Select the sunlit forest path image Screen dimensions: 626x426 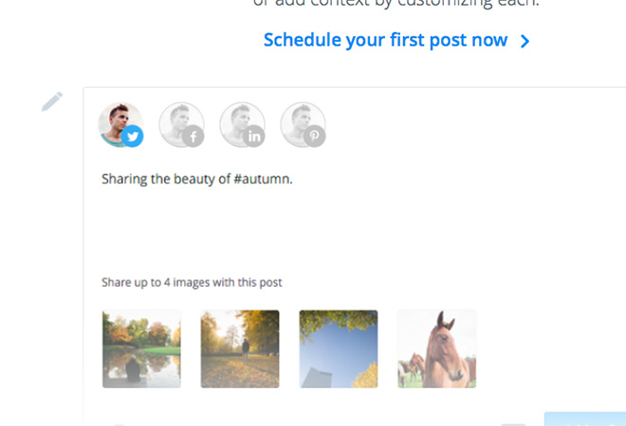[x=240, y=348]
